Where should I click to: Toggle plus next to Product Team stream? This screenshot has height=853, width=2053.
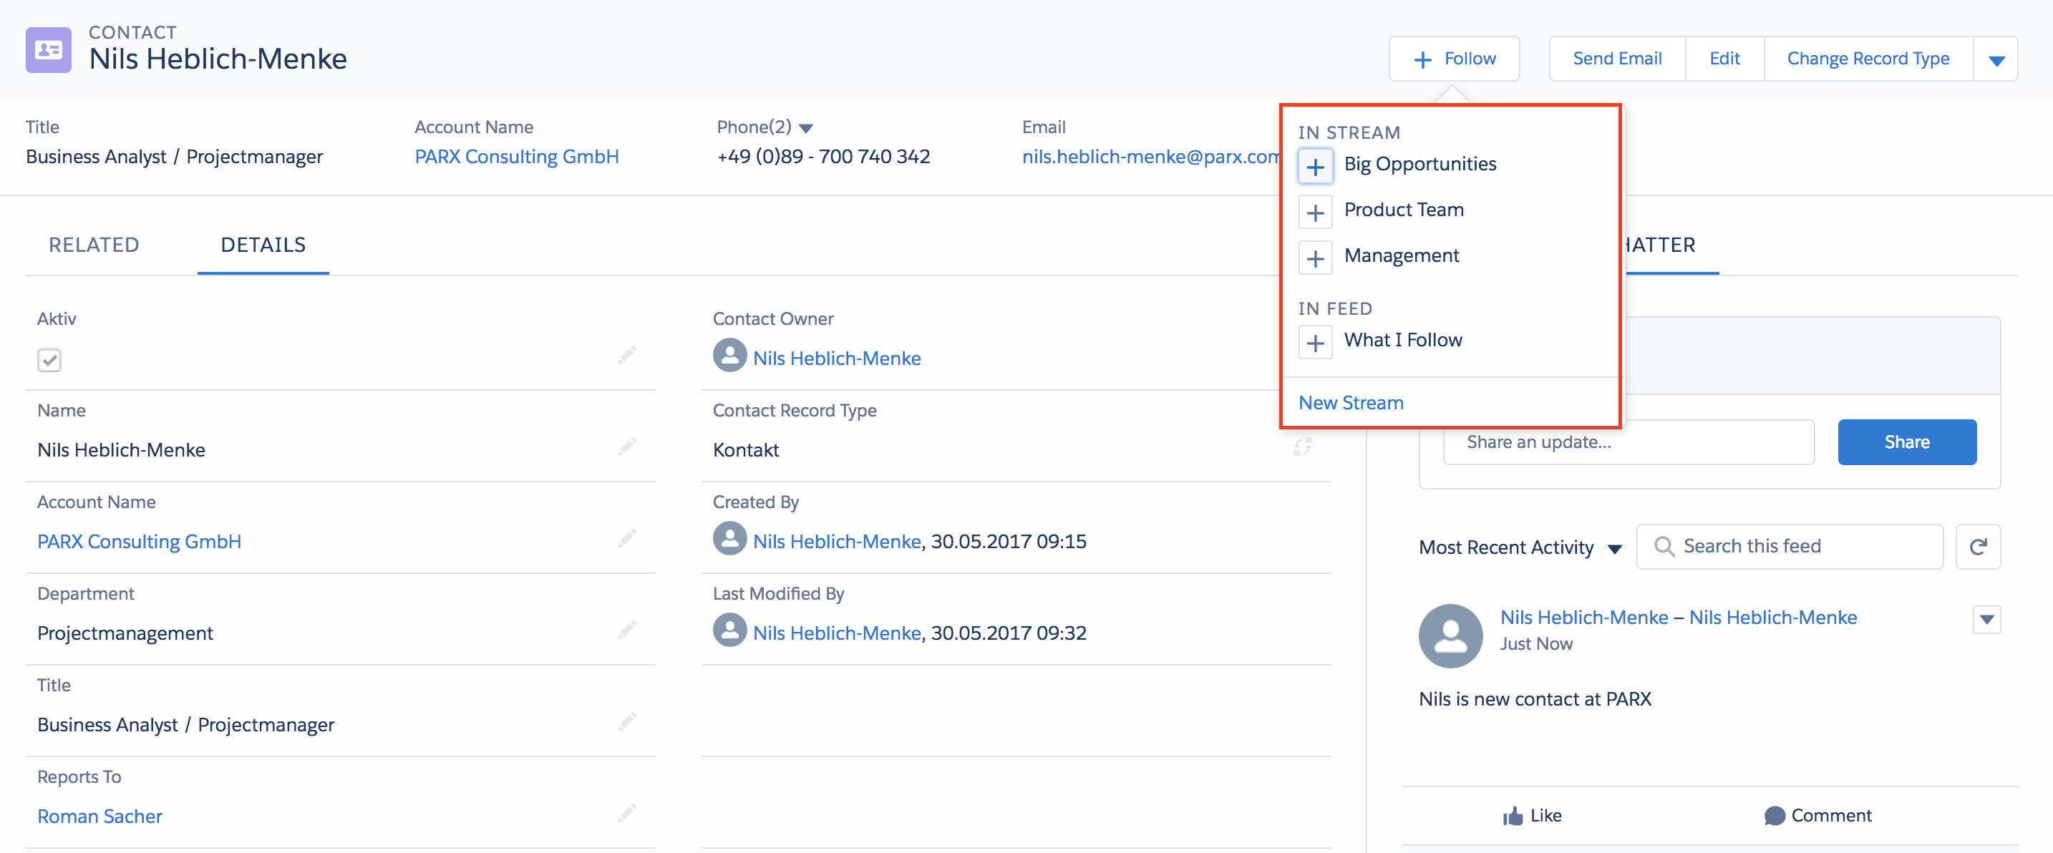pyautogui.click(x=1315, y=213)
